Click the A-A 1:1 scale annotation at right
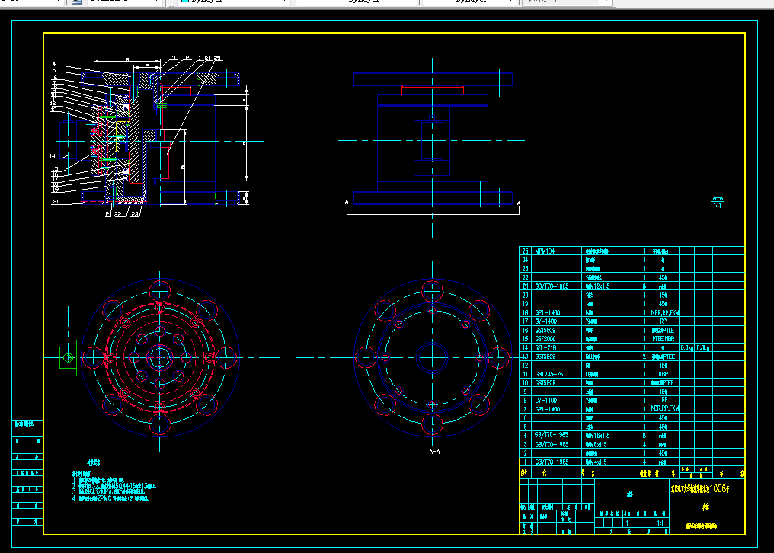The height and width of the screenshot is (553, 774). (718, 201)
